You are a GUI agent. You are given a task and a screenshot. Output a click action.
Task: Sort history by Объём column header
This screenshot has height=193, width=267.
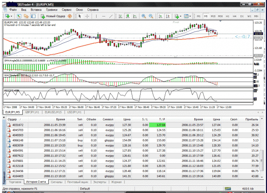[91, 119]
